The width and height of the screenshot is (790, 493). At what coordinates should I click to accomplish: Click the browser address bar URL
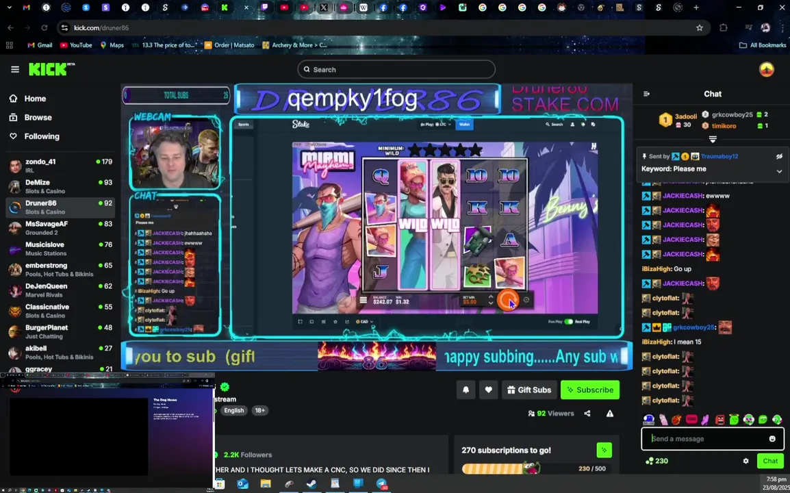[101, 27]
